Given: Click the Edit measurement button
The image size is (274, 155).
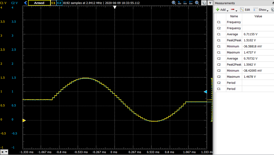Looking at the screenshot, I should 245,10.
